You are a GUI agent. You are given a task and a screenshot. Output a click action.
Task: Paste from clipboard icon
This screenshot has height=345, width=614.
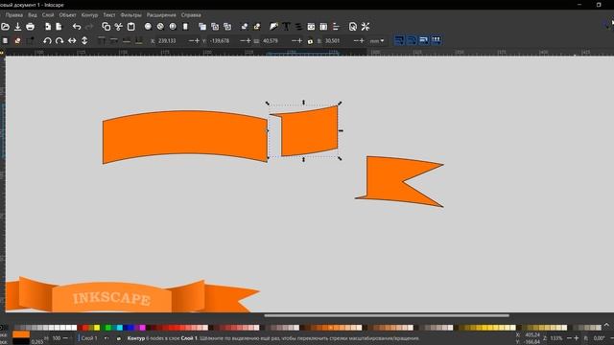(131, 27)
